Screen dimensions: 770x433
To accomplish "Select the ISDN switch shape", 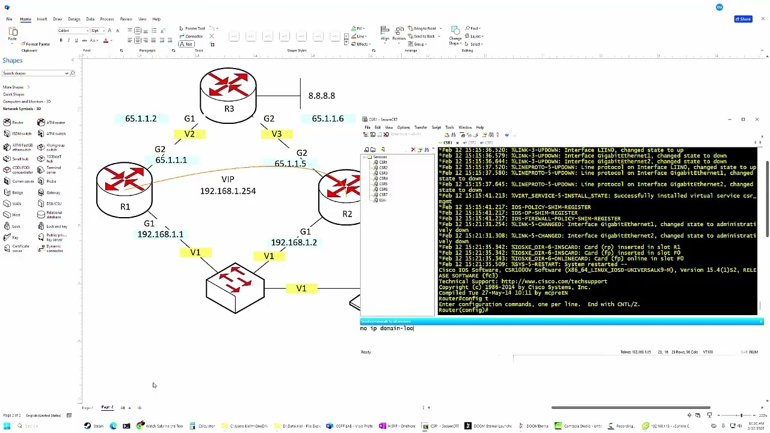I will pos(17,134).
